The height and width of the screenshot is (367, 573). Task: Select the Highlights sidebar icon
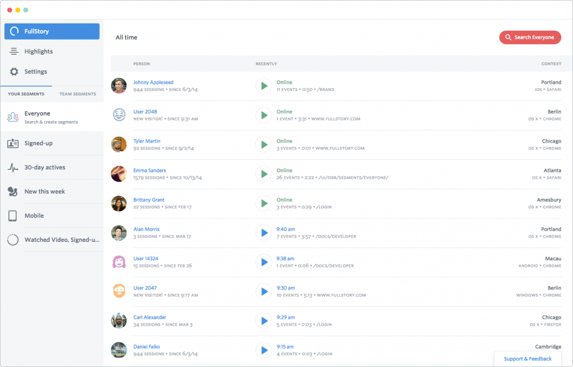pyautogui.click(x=14, y=51)
